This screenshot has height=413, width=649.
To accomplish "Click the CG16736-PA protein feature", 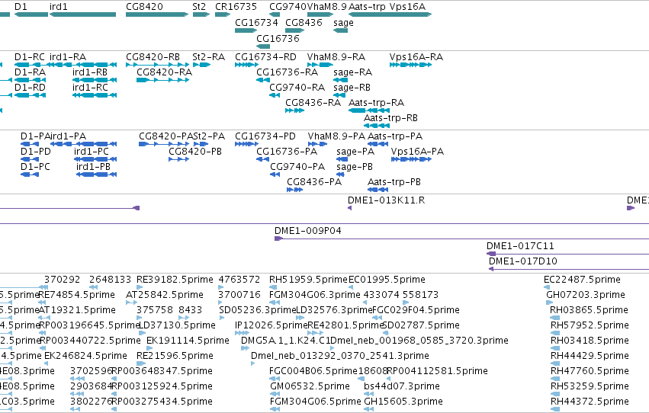I will [263, 159].
